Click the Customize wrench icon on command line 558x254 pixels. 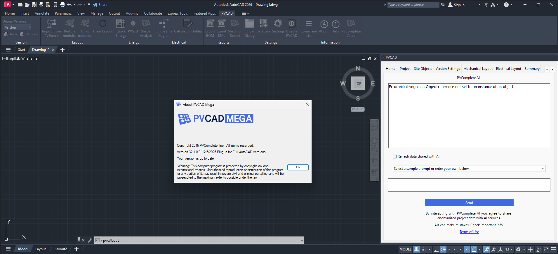tap(90, 240)
